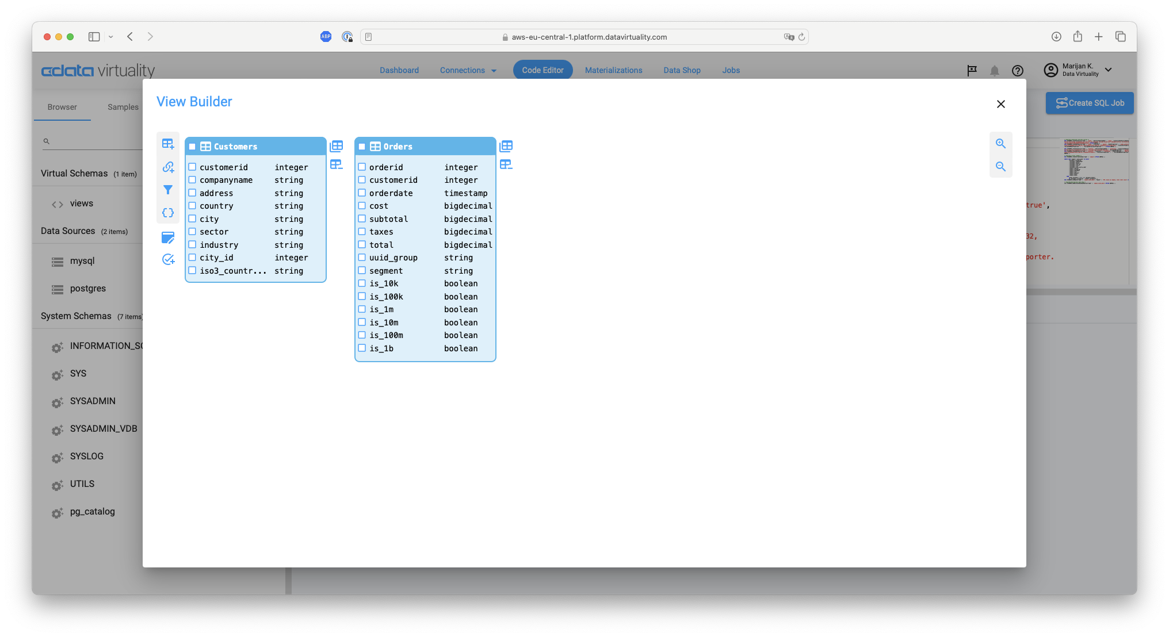Viewport: 1169px width, 637px height.
Task: Click the Create SQL Job button
Action: click(x=1089, y=103)
